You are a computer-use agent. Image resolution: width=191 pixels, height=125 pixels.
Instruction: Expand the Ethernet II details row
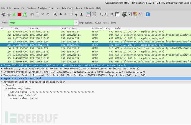pos(2,69)
